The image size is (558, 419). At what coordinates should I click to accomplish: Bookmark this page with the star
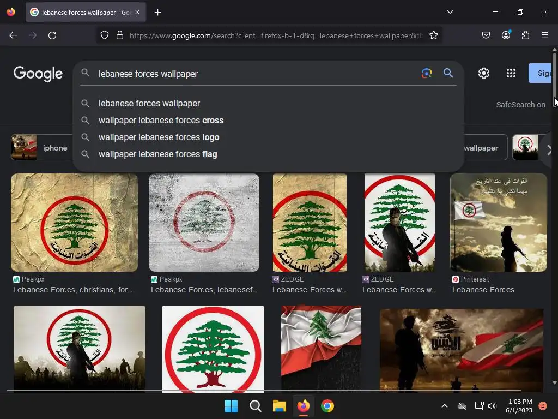click(x=433, y=35)
